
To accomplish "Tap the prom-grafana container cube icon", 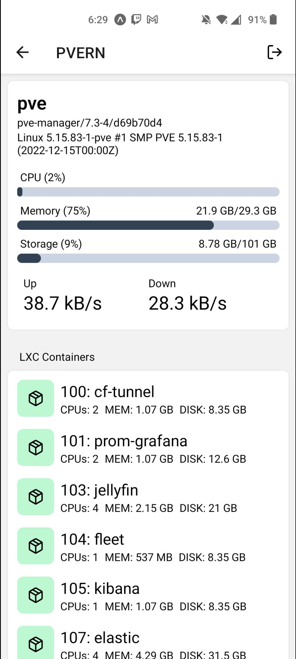I will tap(36, 447).
